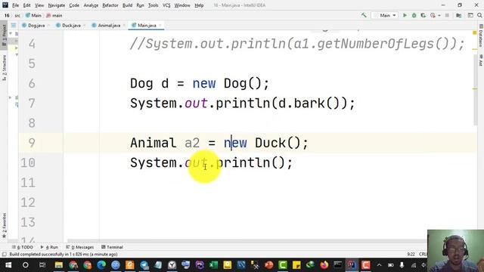
Task: Close the Dog.java tab
Action: (x=48, y=25)
